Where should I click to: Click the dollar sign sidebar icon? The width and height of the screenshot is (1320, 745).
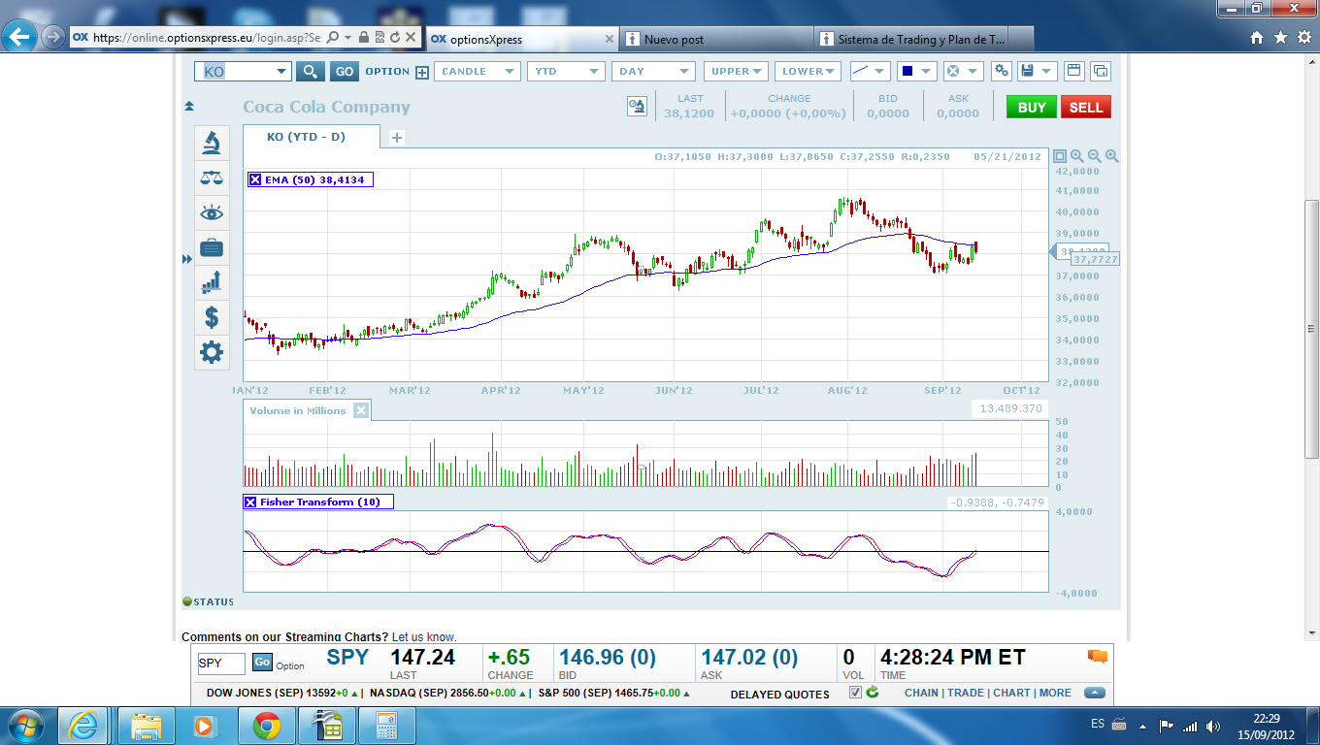212,316
